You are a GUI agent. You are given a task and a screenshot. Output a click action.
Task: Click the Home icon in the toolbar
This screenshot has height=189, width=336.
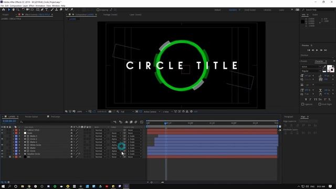click(4, 9)
